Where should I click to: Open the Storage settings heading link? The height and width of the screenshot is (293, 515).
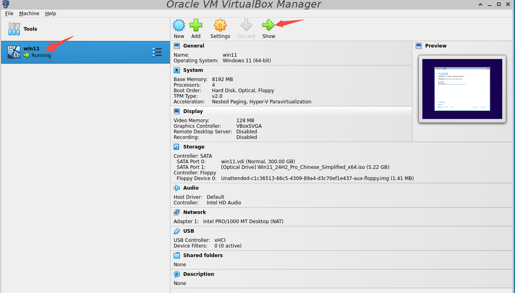click(x=194, y=147)
